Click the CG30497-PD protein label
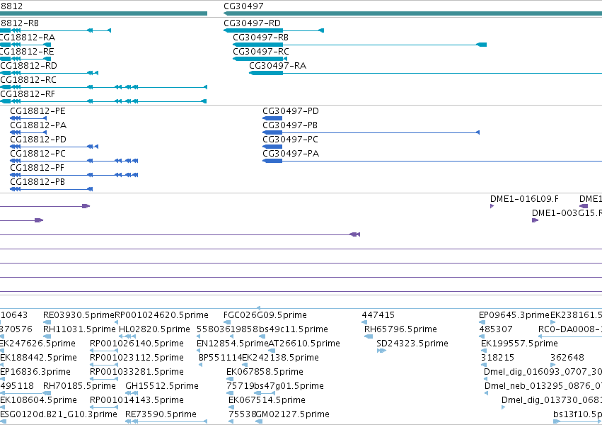 [x=291, y=111]
